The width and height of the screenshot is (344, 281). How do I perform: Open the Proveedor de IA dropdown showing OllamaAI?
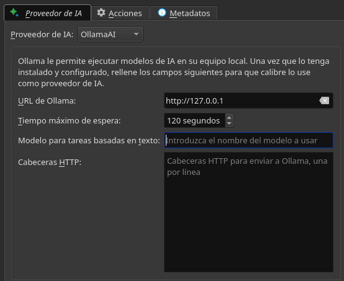[111, 34]
